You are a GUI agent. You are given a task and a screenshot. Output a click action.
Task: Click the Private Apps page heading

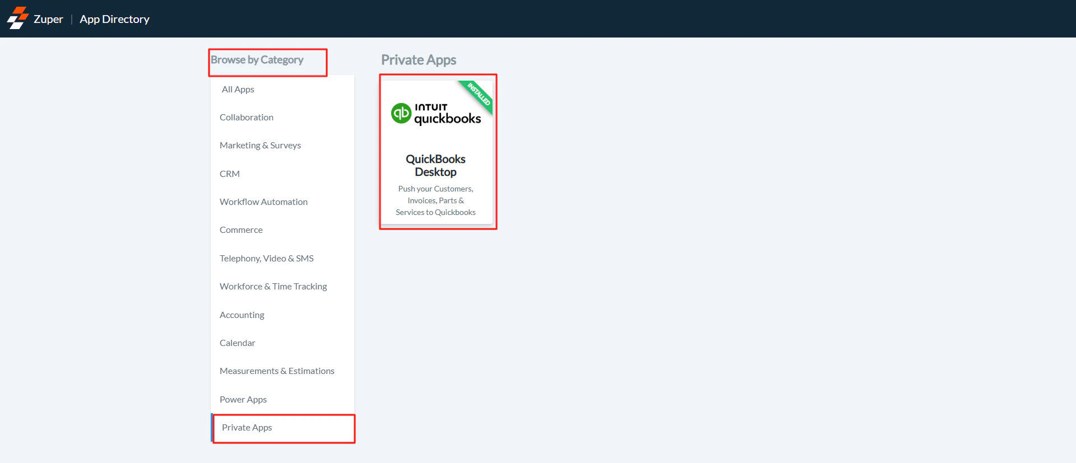click(419, 60)
